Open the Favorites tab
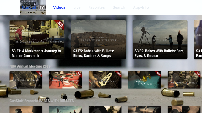 tap(96, 7)
